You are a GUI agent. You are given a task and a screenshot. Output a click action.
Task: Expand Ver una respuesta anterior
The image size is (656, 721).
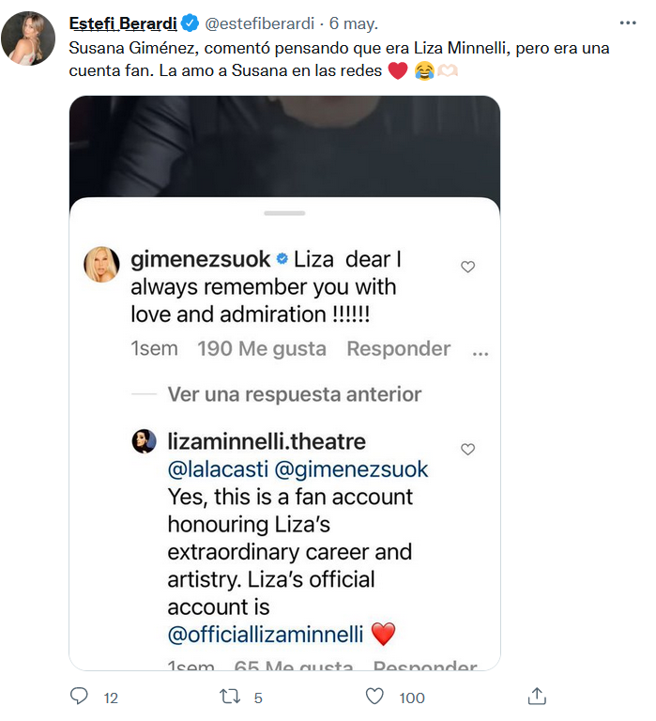[294, 394]
